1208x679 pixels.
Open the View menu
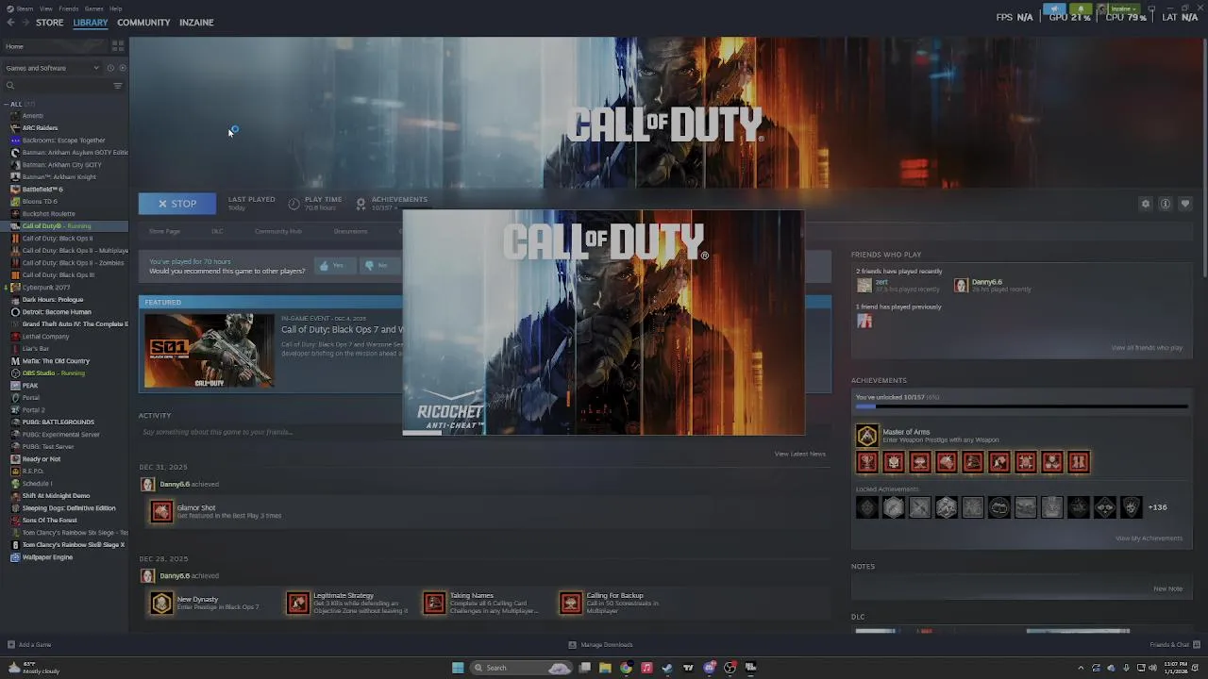point(45,8)
